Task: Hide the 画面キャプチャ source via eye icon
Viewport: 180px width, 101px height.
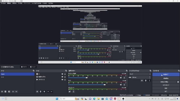Action: (62, 77)
